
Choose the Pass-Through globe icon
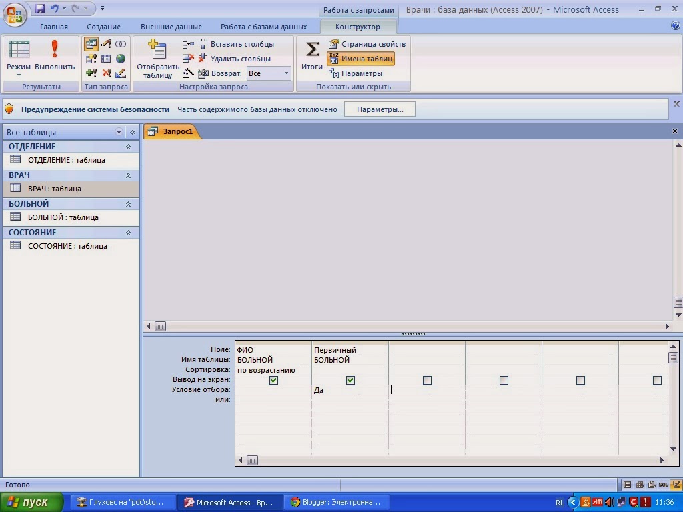click(121, 59)
